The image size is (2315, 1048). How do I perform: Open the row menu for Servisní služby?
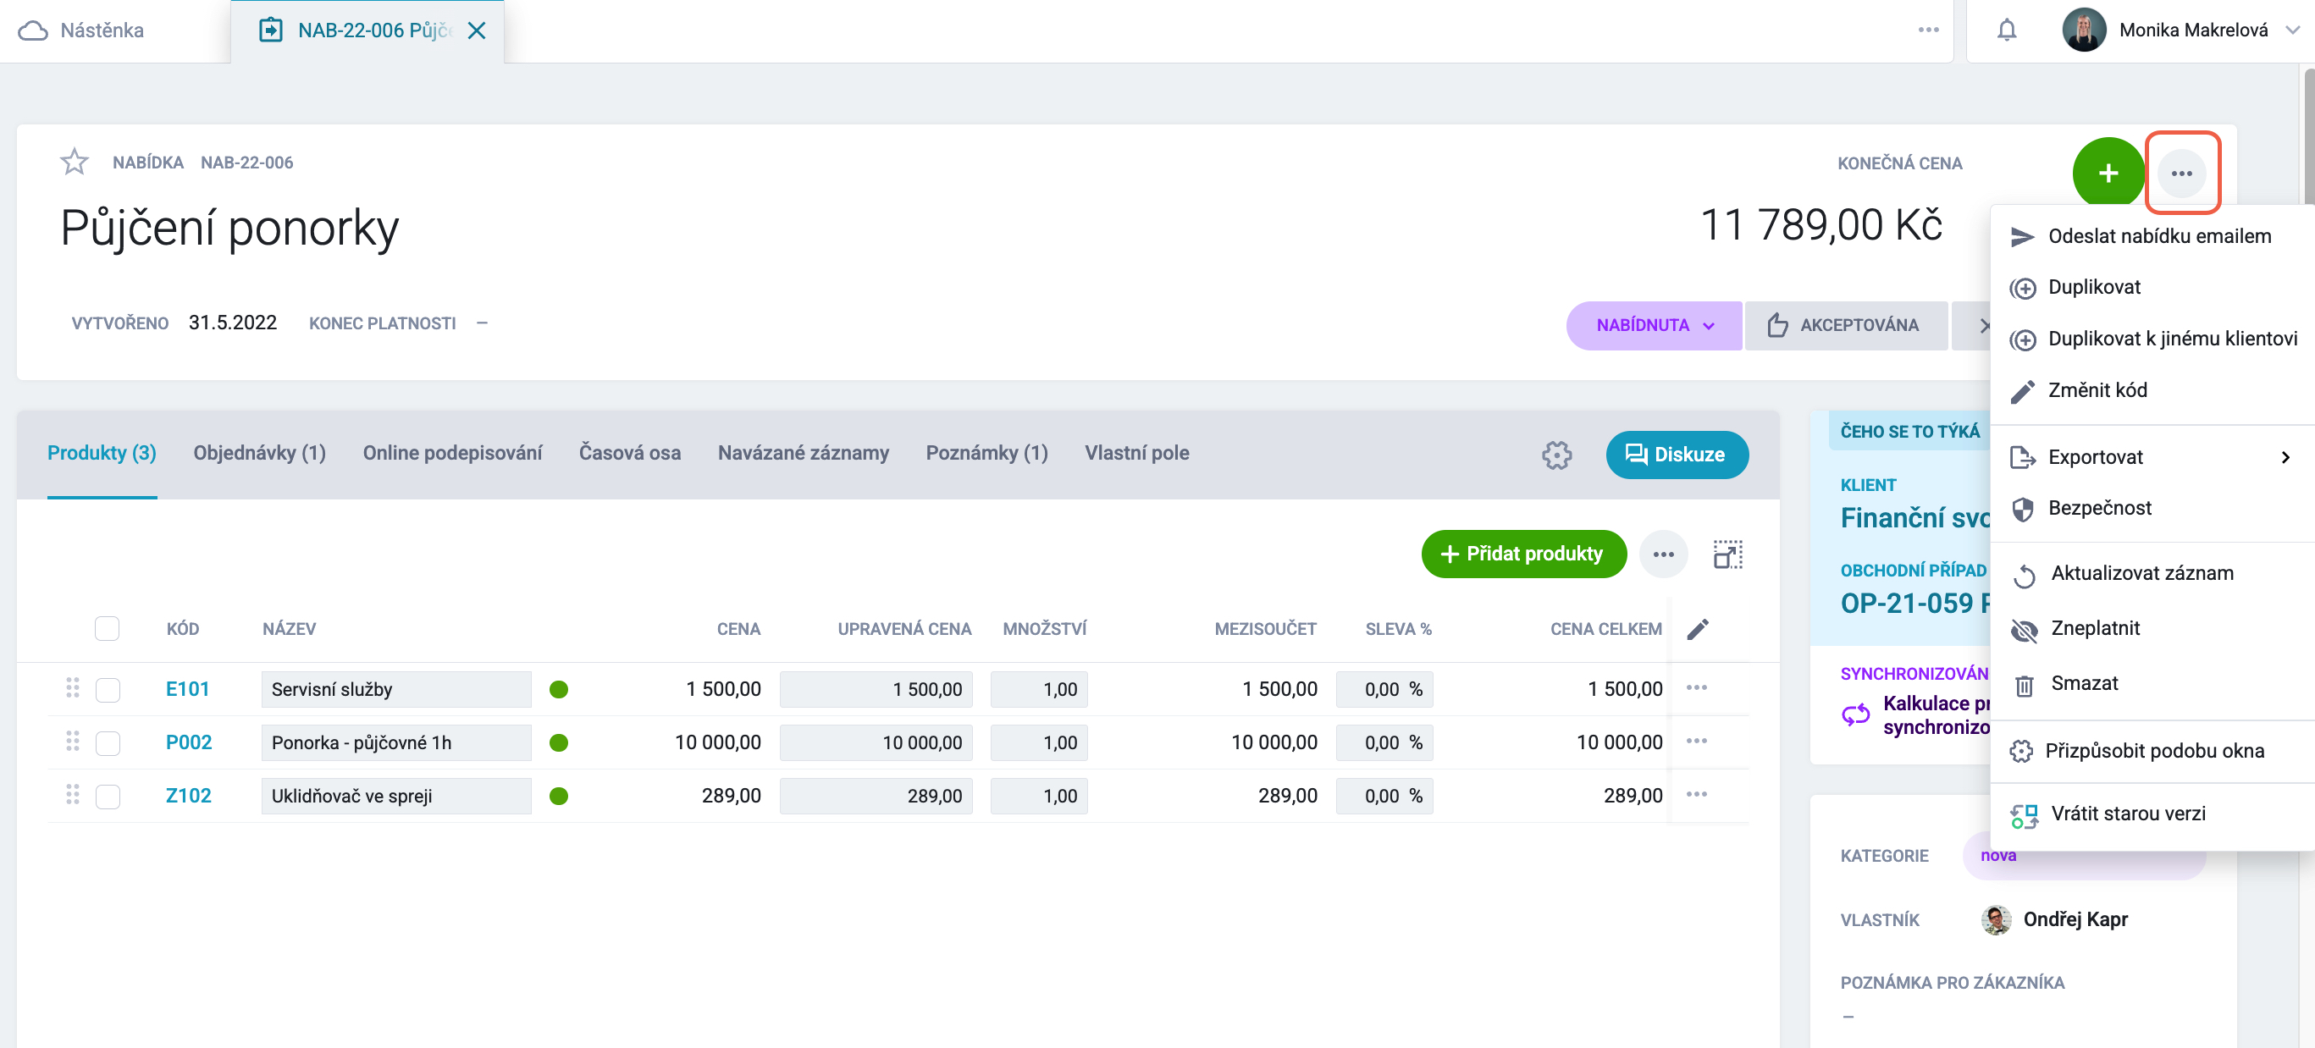1697,688
